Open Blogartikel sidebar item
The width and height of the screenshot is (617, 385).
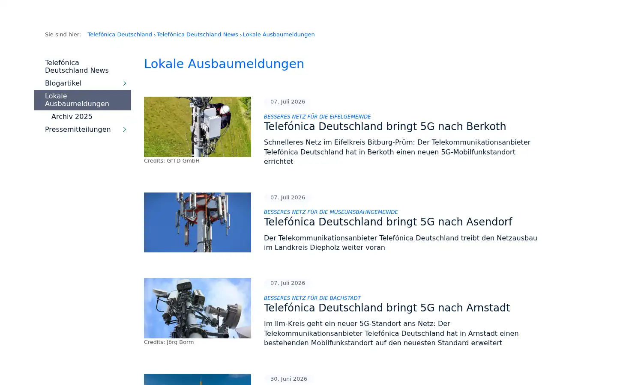[63, 83]
